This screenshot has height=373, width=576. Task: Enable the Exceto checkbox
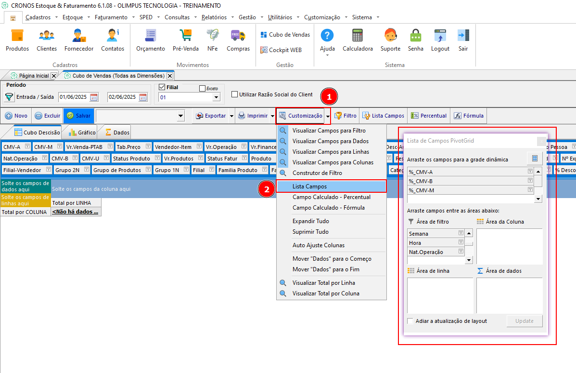202,88
